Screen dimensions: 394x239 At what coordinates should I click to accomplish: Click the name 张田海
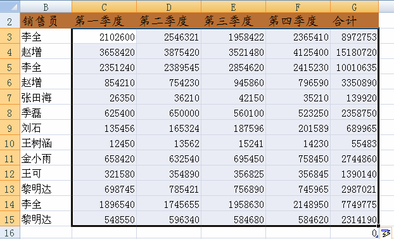coord(37,98)
